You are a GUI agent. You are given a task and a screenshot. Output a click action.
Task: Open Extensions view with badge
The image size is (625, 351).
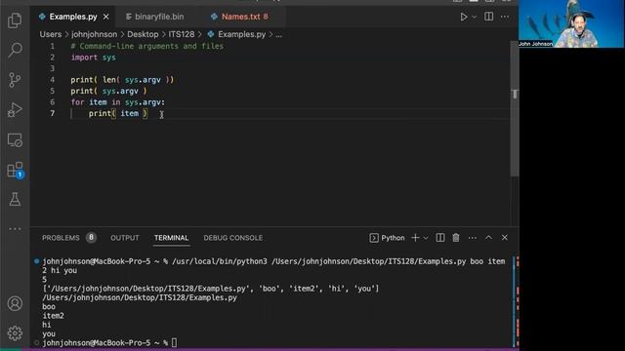(16, 170)
